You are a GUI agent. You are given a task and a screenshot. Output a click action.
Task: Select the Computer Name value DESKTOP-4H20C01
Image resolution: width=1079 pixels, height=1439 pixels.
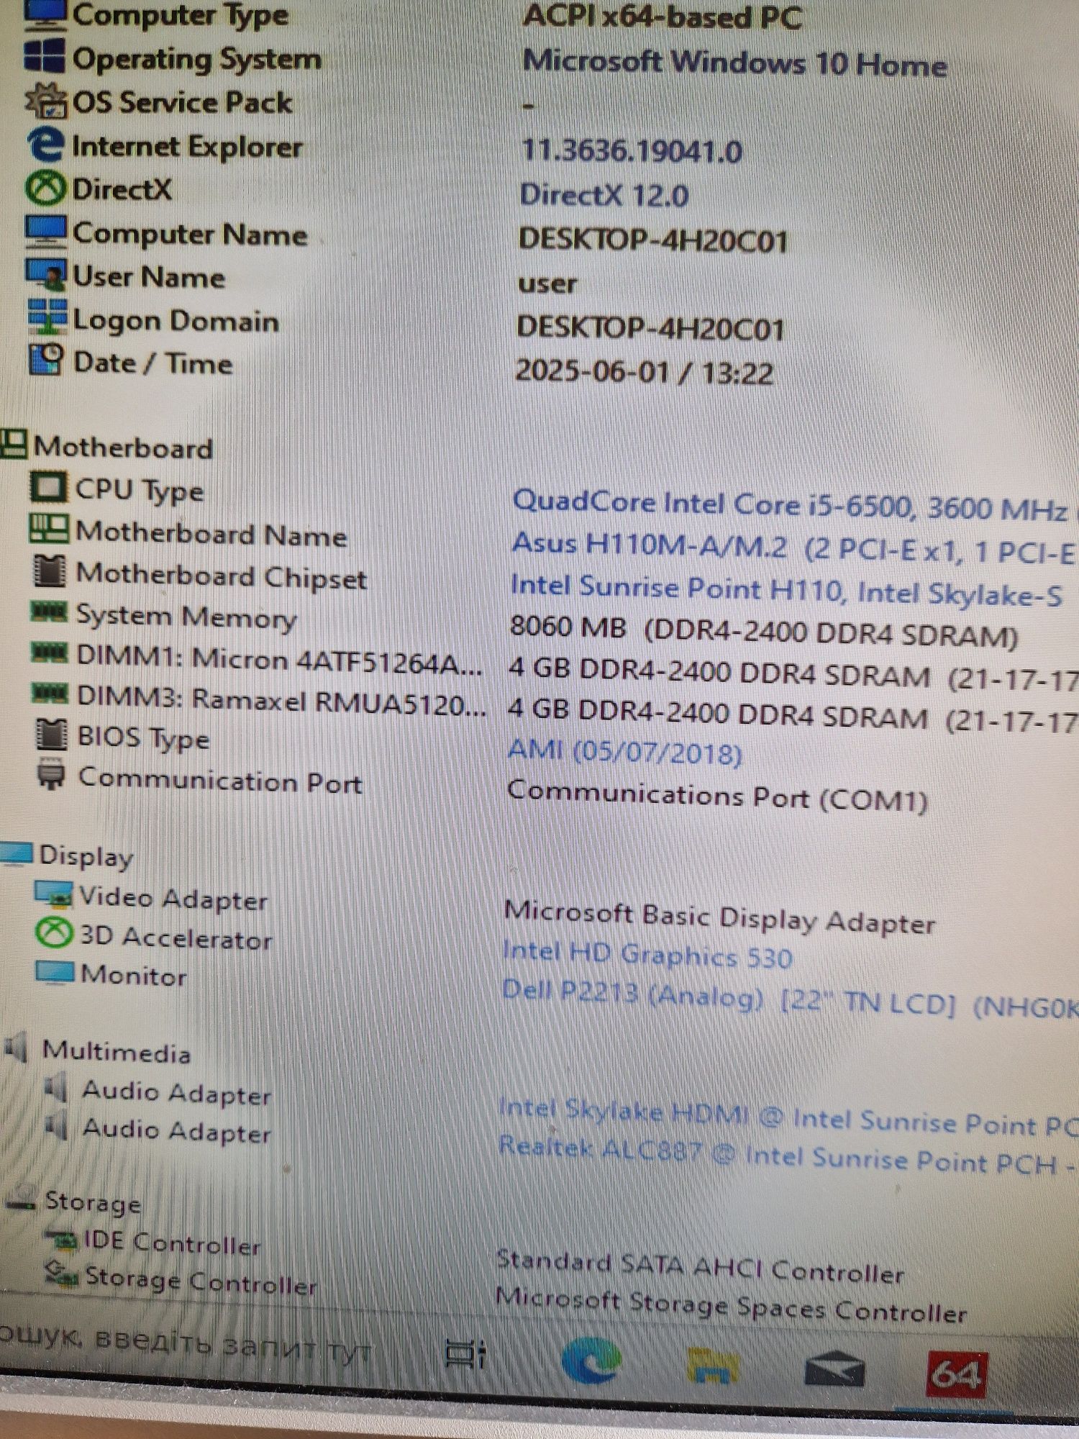pos(653,240)
